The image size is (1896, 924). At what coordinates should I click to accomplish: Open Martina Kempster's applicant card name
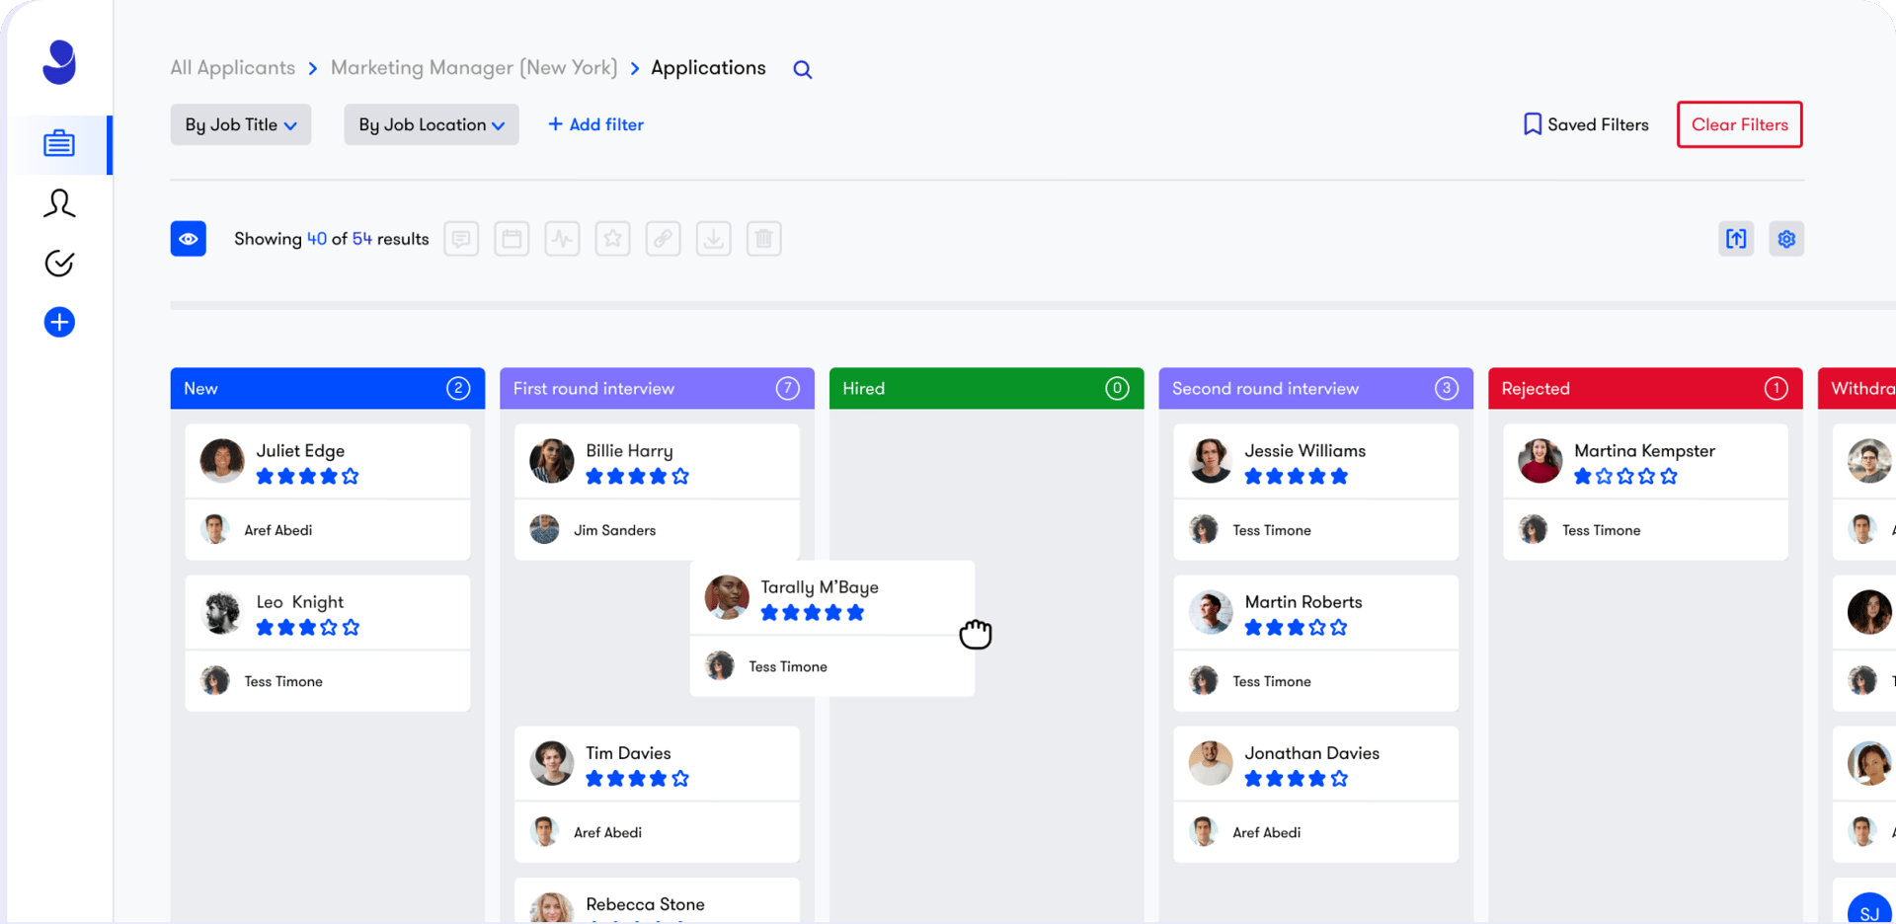pos(1645,451)
